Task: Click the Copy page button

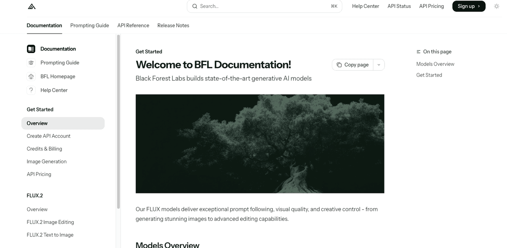Action: [x=353, y=65]
